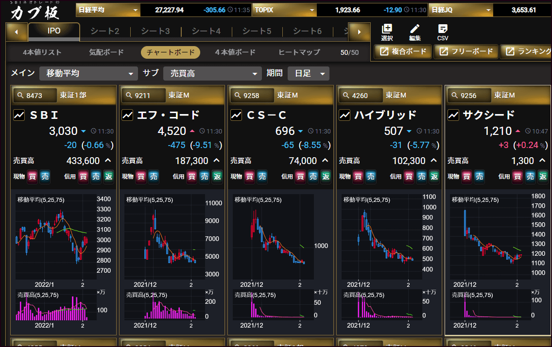Image resolution: width=552 pixels, height=347 pixels.
Task: Switch to シート4 tab
Action: tap(207, 31)
